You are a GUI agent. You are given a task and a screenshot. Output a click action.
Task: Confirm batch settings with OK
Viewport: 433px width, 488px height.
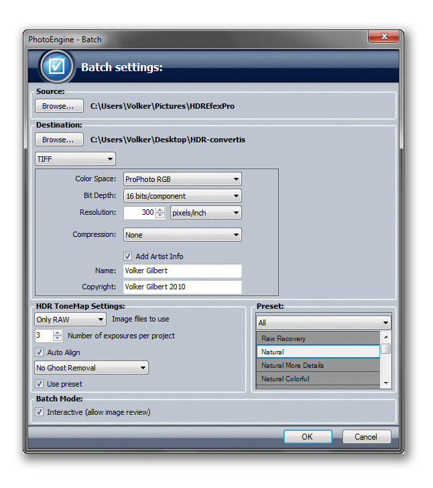click(308, 436)
